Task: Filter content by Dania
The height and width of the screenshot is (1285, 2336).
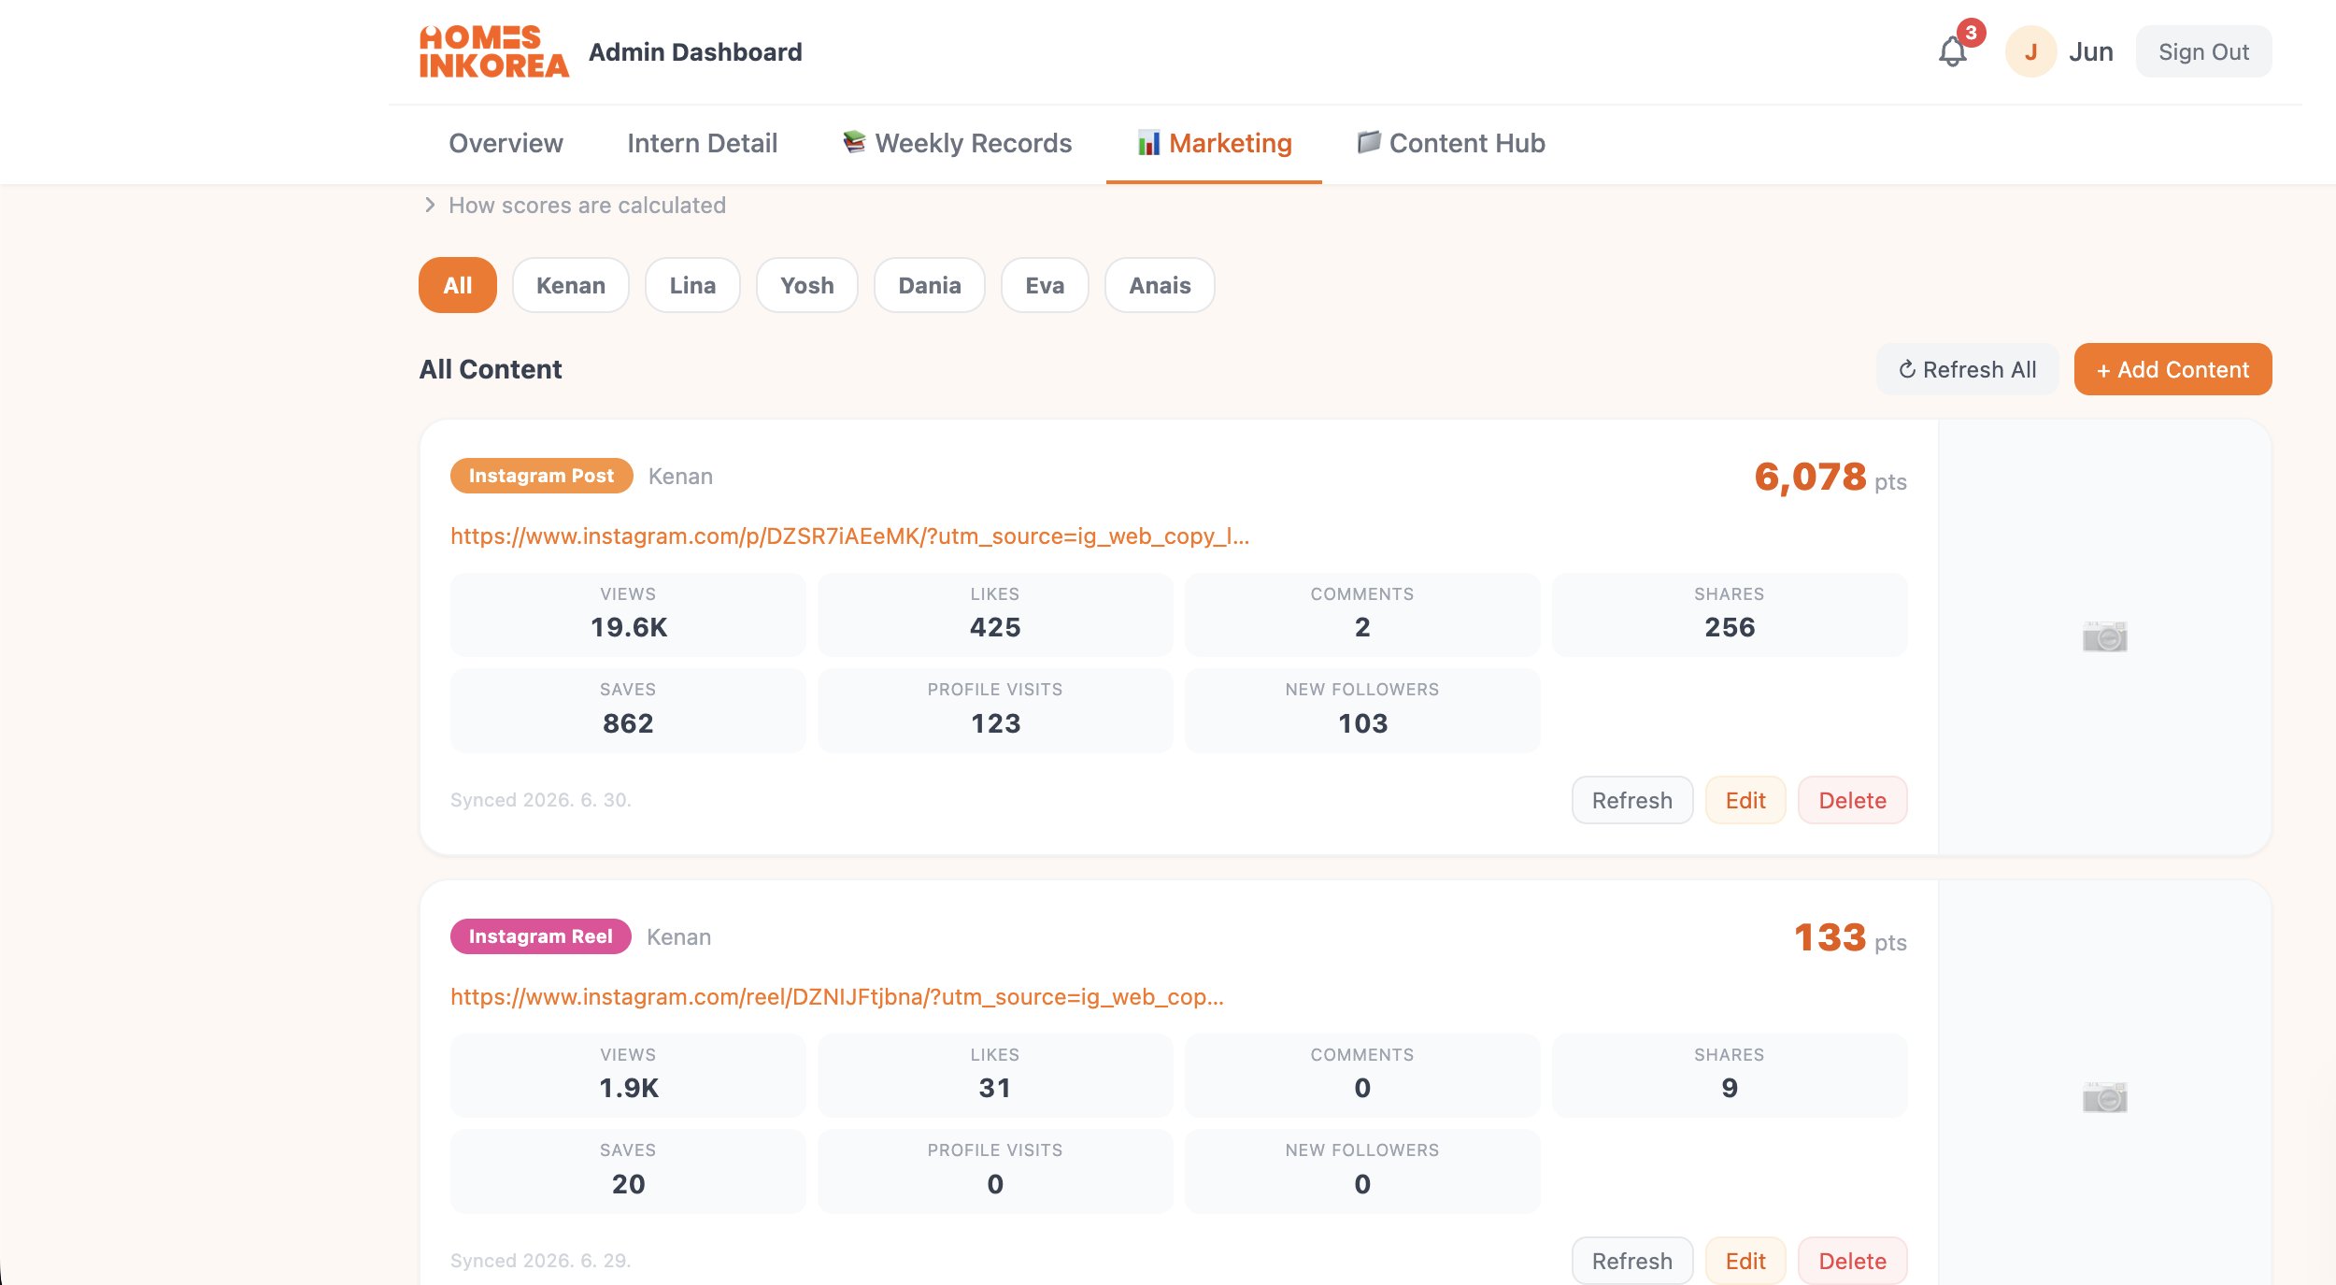Action: click(x=930, y=285)
